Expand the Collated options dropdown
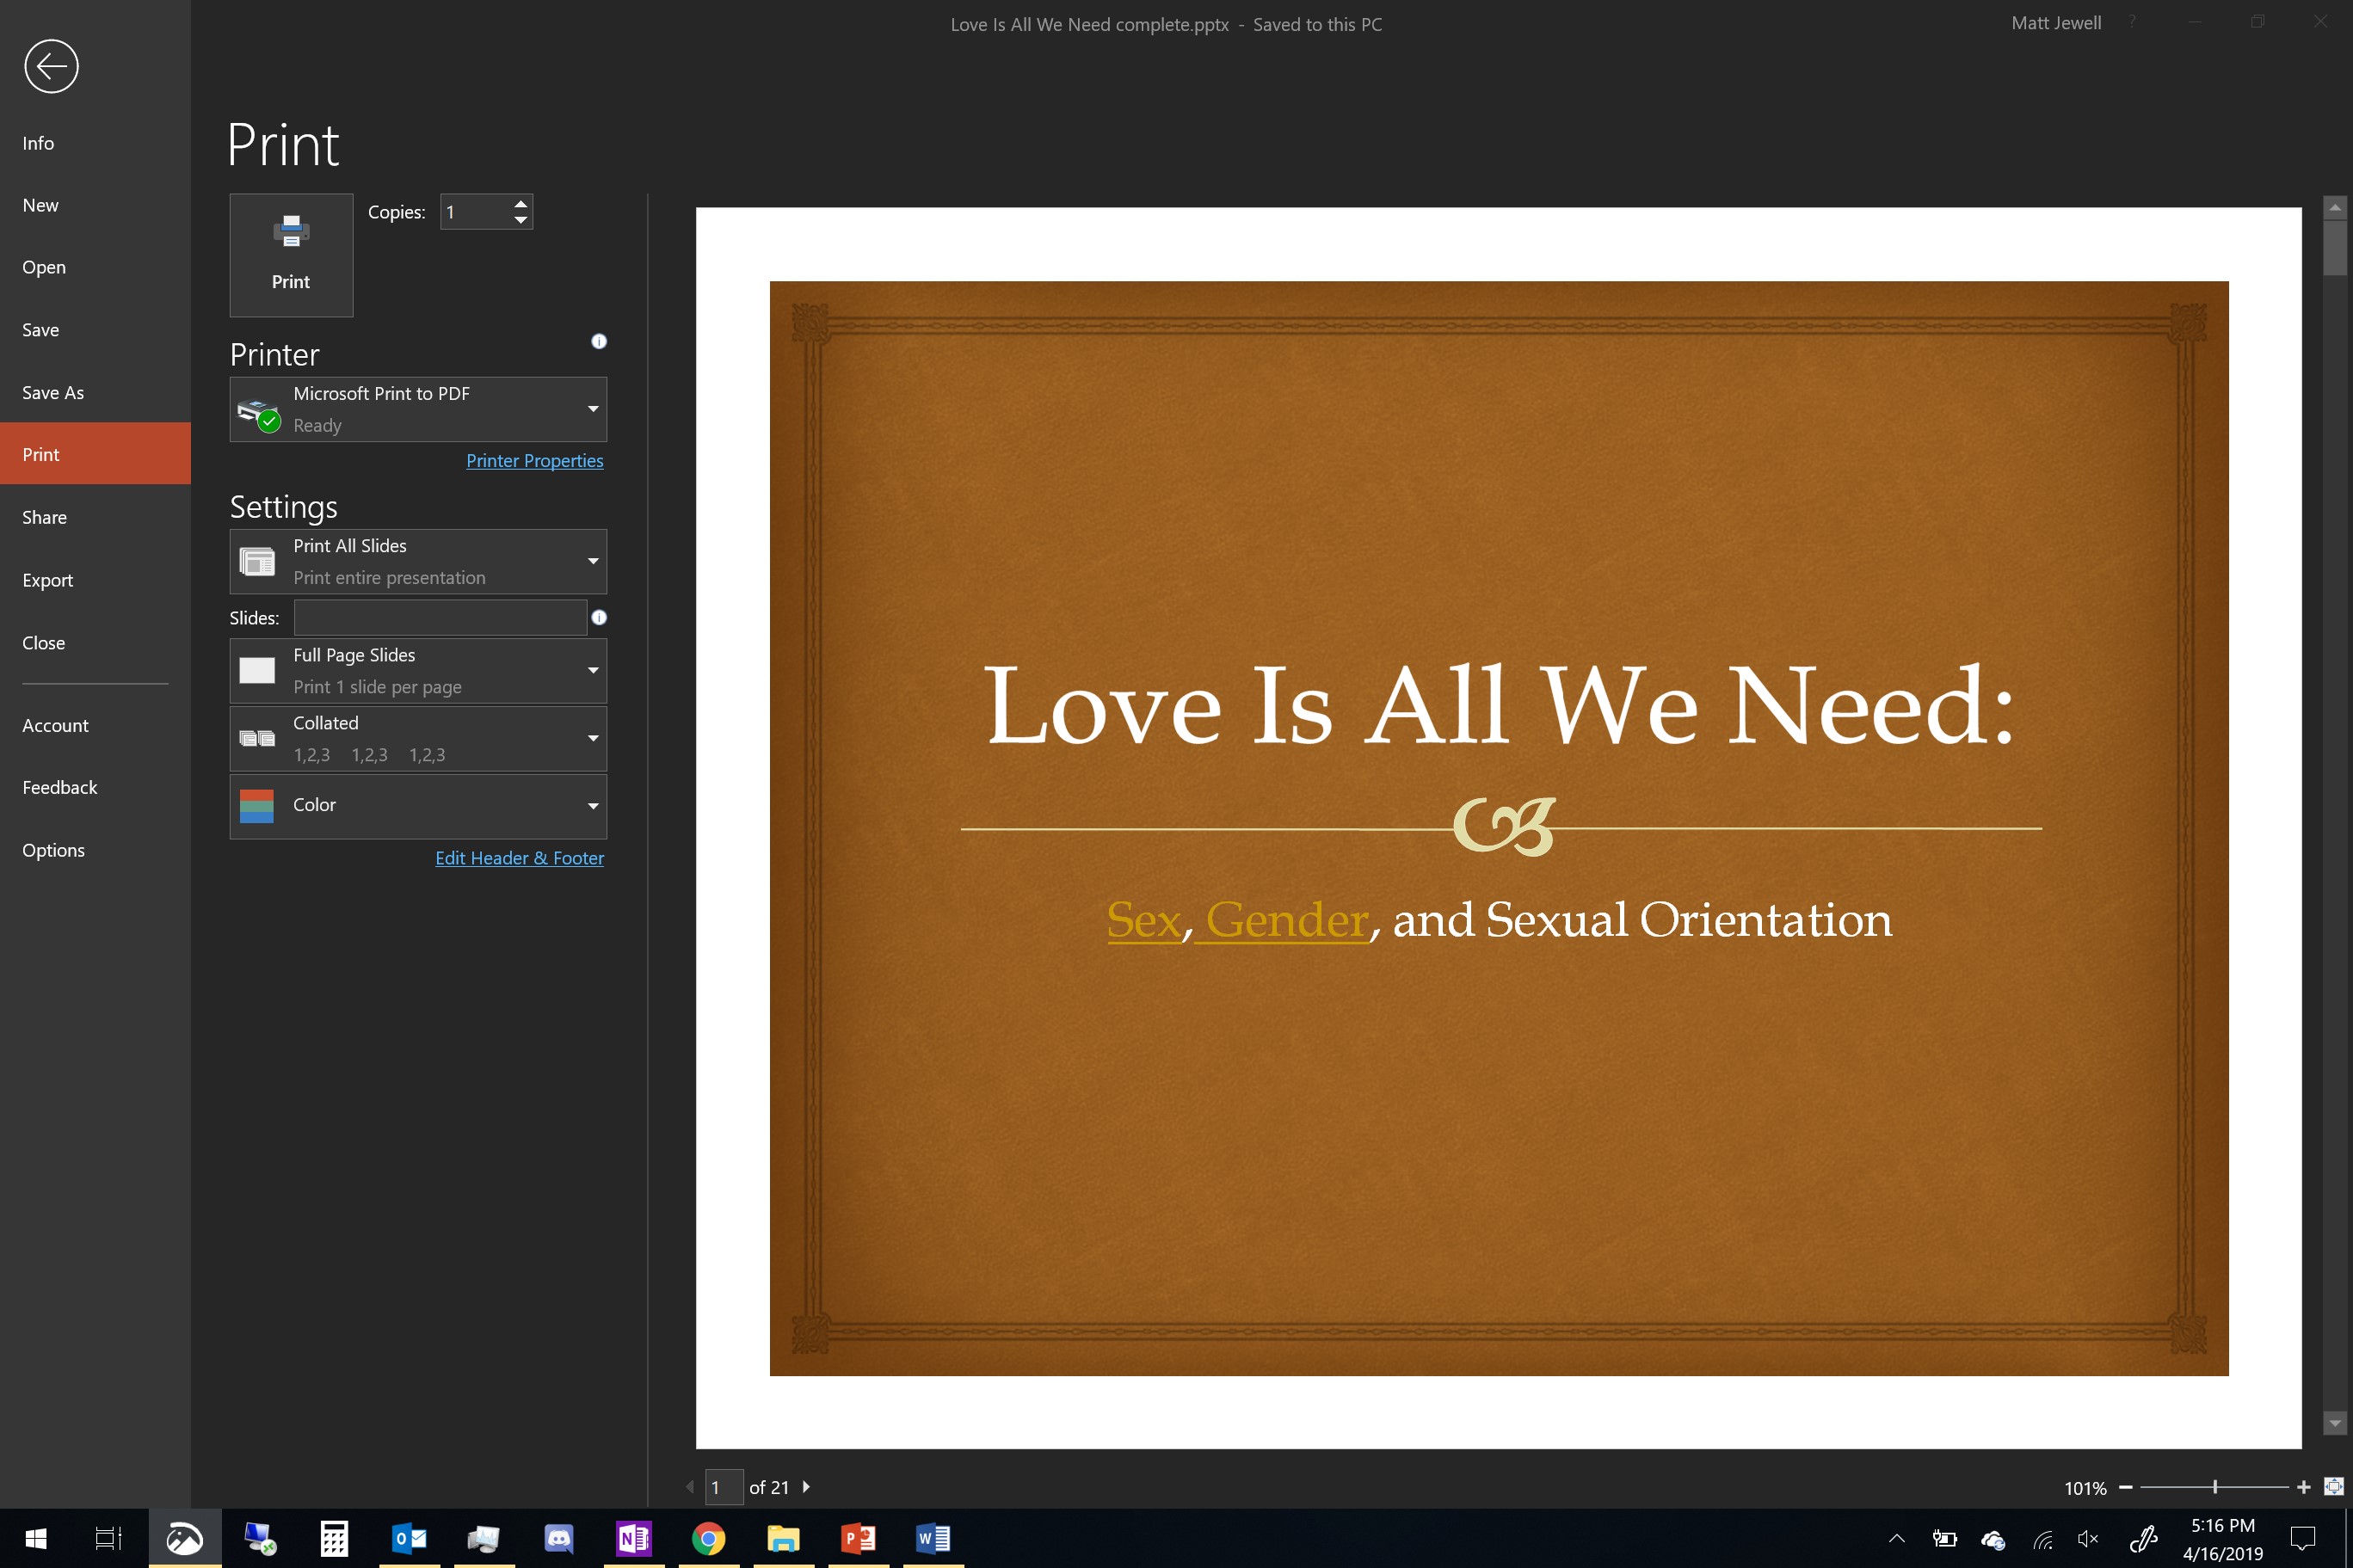The height and width of the screenshot is (1568, 2353). [418, 739]
